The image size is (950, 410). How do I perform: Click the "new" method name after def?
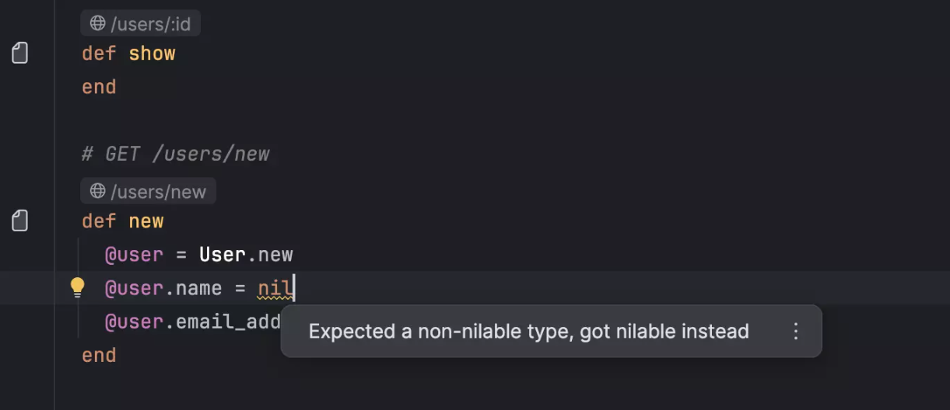coord(146,221)
